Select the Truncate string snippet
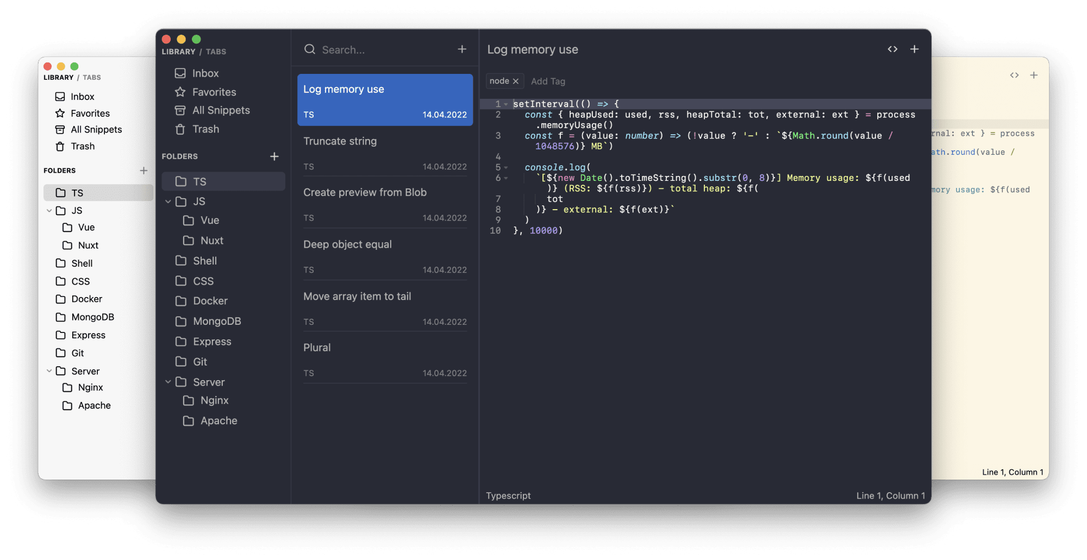 [385, 153]
